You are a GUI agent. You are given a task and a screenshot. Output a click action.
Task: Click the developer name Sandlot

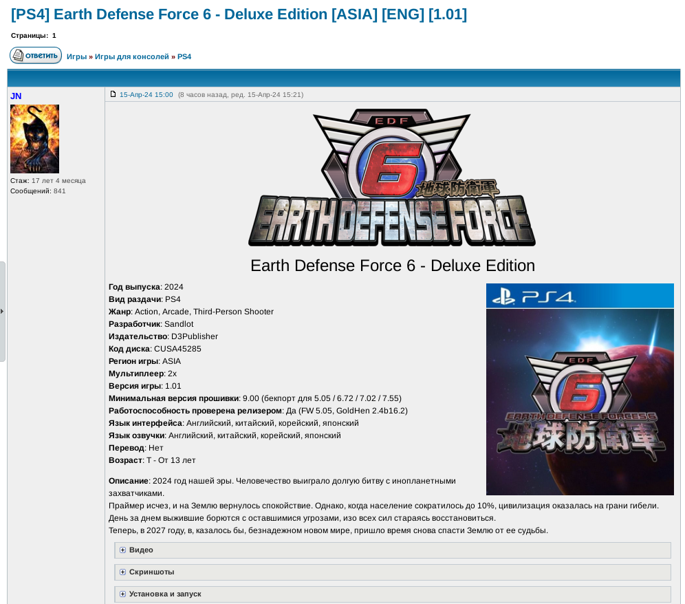(179, 324)
